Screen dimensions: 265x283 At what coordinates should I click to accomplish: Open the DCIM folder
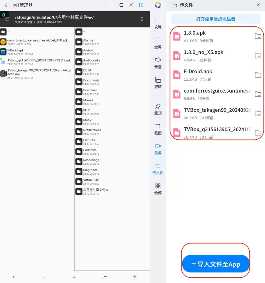[112, 72]
